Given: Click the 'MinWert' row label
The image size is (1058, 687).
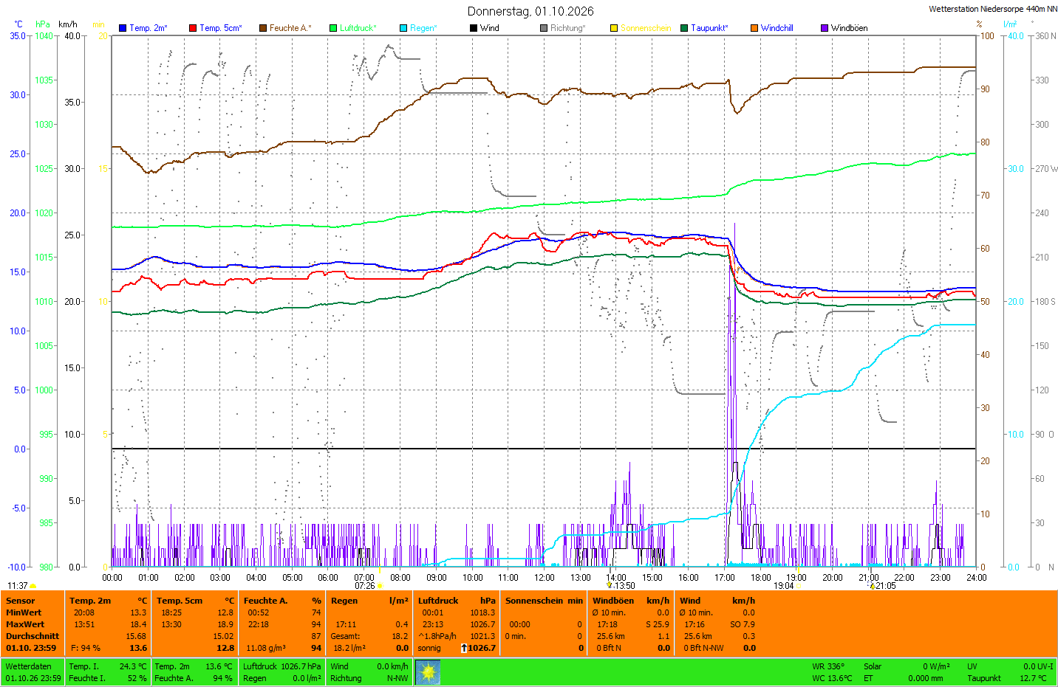Looking at the screenshot, I should (x=24, y=612).
